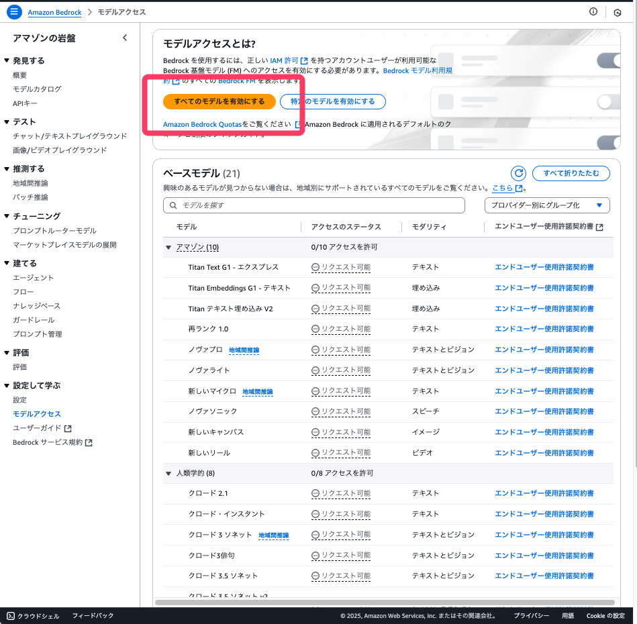Click the Titan テキスト埋め込み V2 model name
Viewport: 637px width, 624px height.
tap(230, 309)
